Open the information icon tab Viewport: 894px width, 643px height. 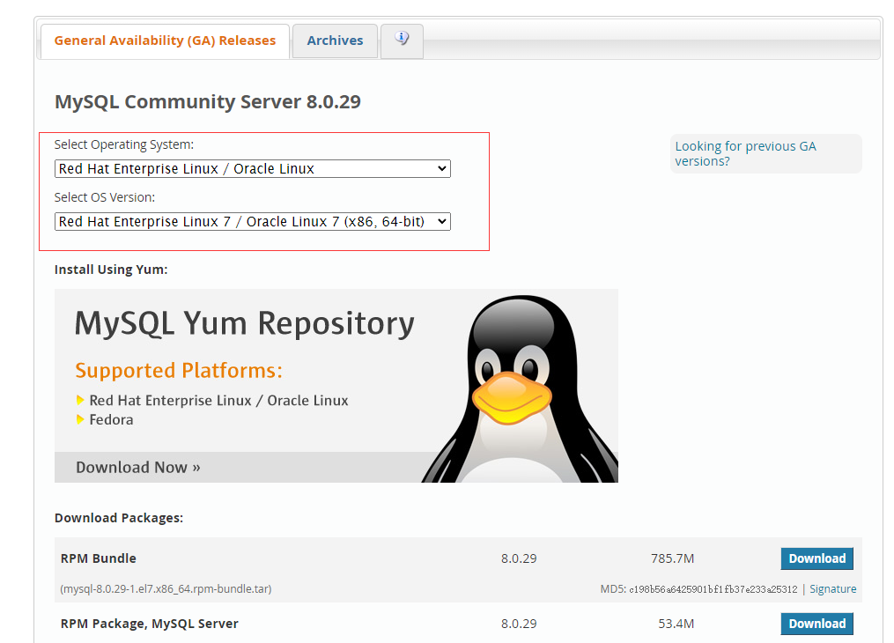pos(402,41)
